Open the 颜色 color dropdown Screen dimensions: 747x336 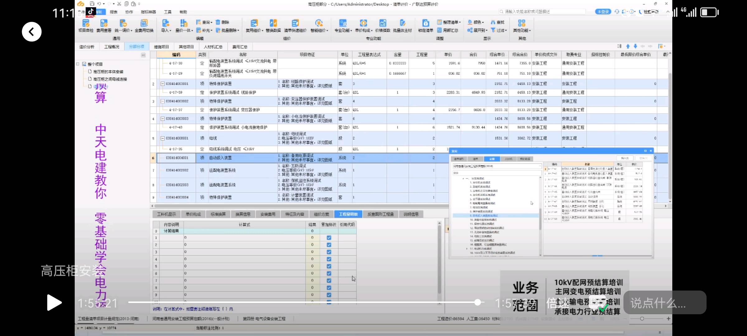pos(476,22)
